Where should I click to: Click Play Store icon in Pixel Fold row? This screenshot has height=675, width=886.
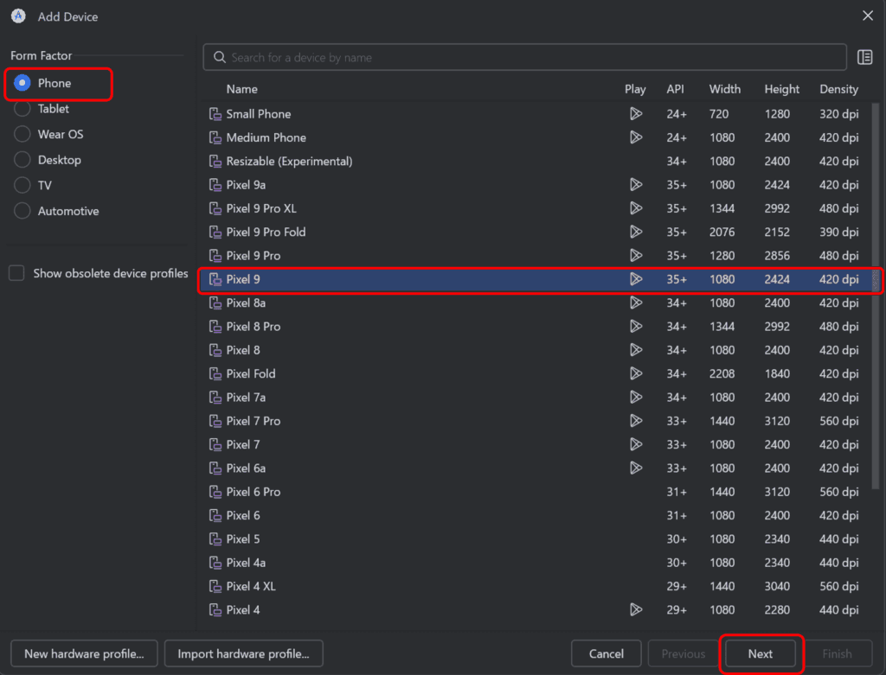(x=636, y=373)
